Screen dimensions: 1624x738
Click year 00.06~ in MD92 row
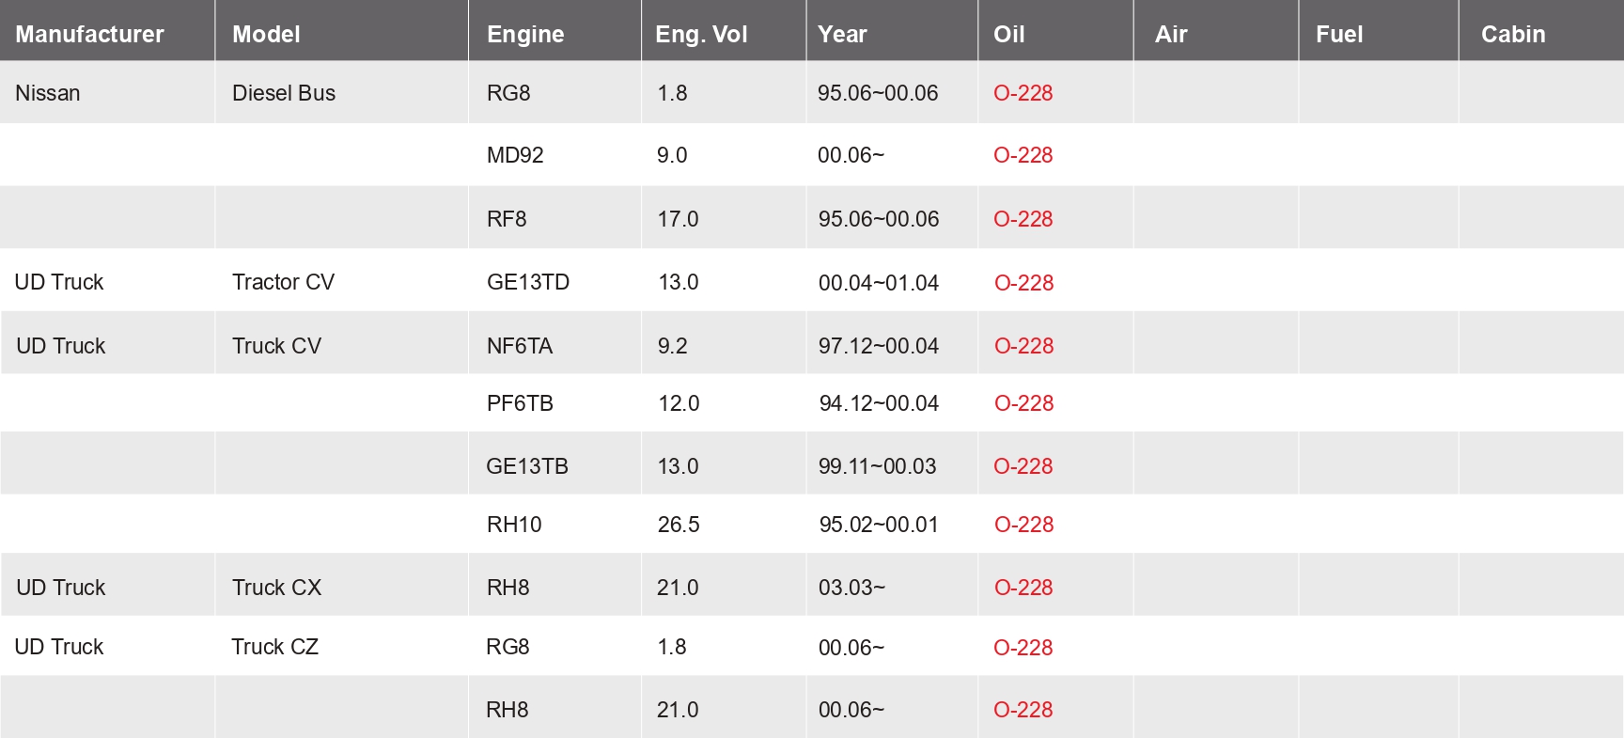[851, 155]
